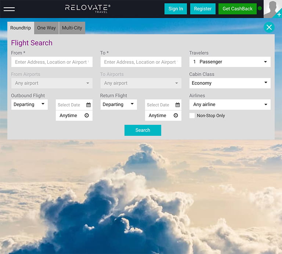Select the Roundtrip tab

(21, 28)
